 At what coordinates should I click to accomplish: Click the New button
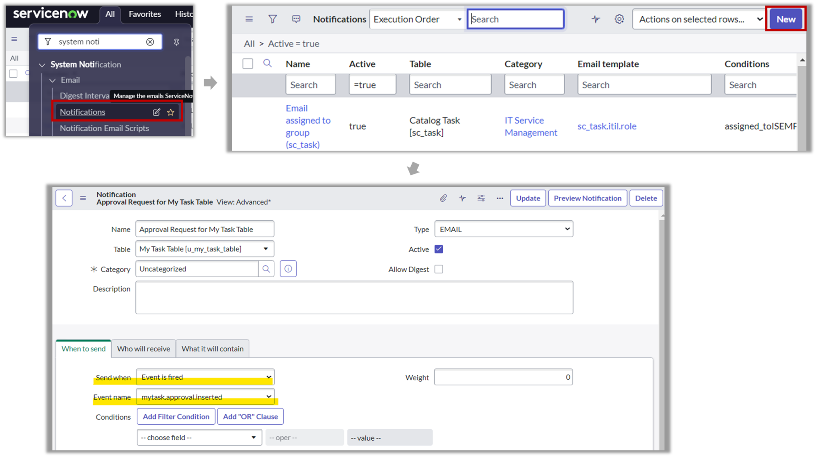click(786, 19)
